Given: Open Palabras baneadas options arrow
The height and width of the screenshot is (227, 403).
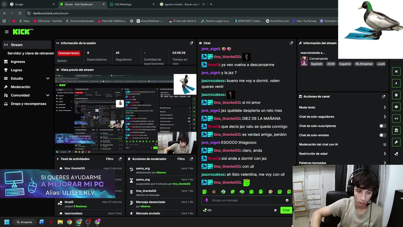Looking at the screenshot, I should click(384, 163).
